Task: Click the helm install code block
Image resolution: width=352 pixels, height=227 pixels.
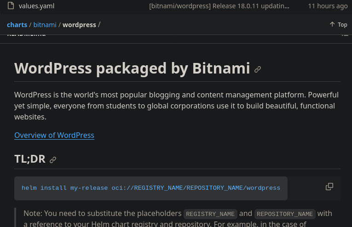Action: 151,188
